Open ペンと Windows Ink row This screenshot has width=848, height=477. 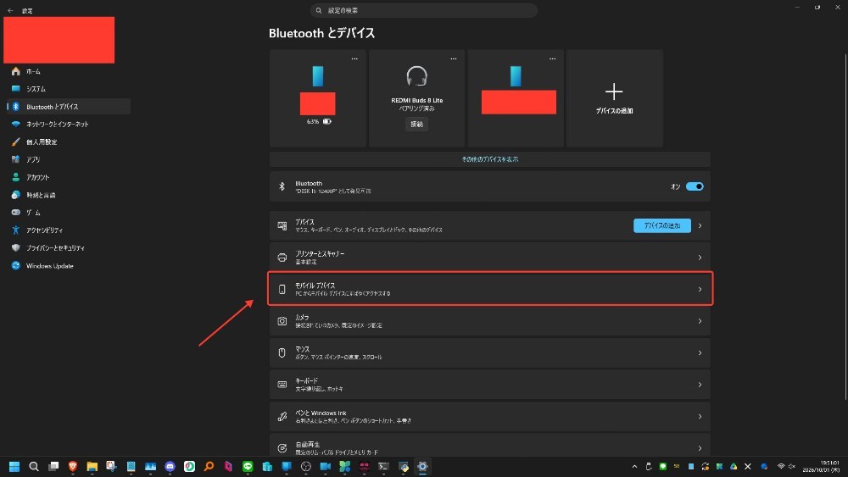point(490,417)
